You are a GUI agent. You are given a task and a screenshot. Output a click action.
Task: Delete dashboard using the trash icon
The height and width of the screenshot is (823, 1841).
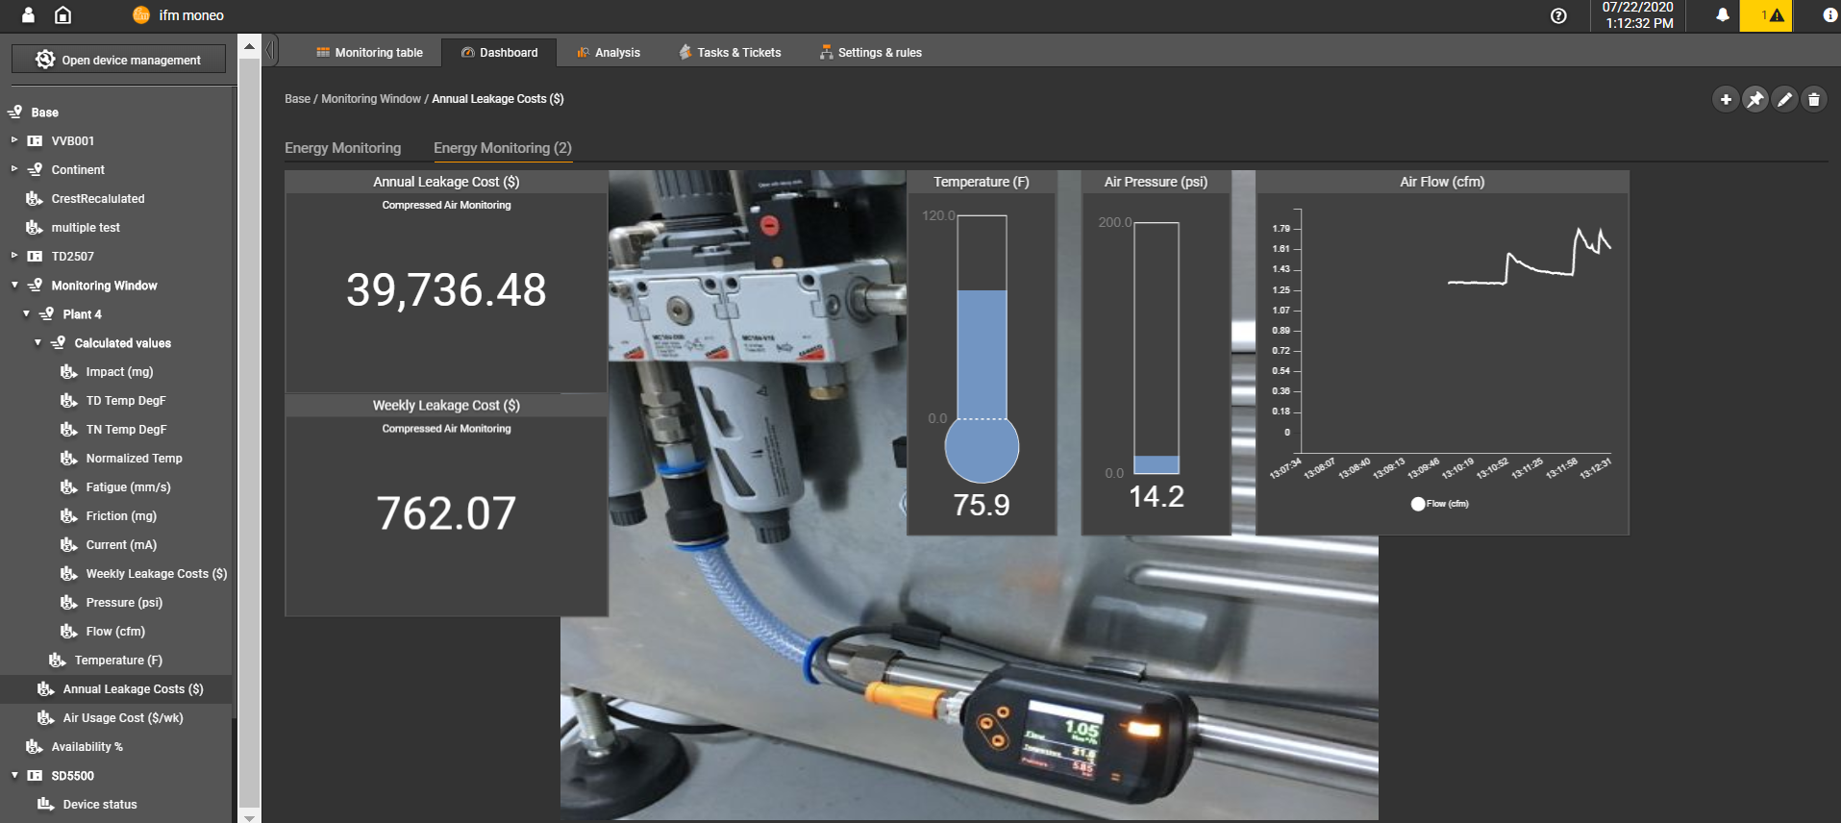[x=1814, y=99]
